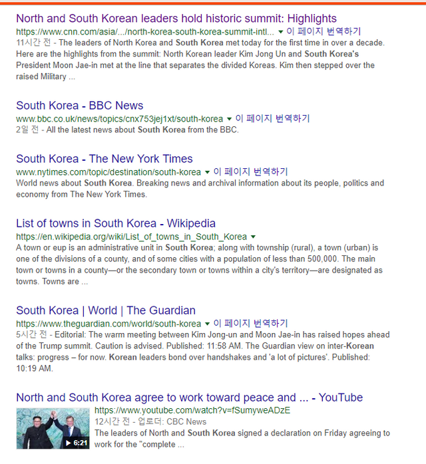Image resolution: width=426 pixels, height=464 pixels.
Task: Click snippet 'World news about South Korea. Breaking news'
Action: [200, 189]
